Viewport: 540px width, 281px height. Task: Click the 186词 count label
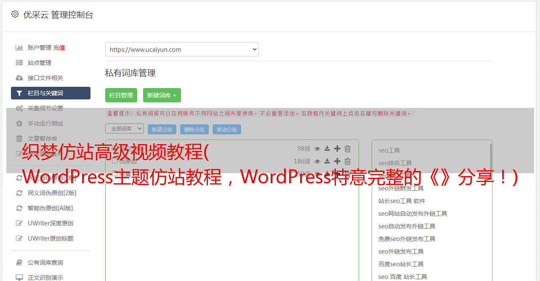tap(302, 161)
